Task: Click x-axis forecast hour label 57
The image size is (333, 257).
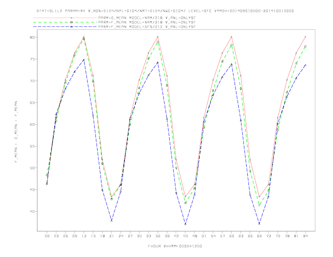Action: click(x=222, y=236)
